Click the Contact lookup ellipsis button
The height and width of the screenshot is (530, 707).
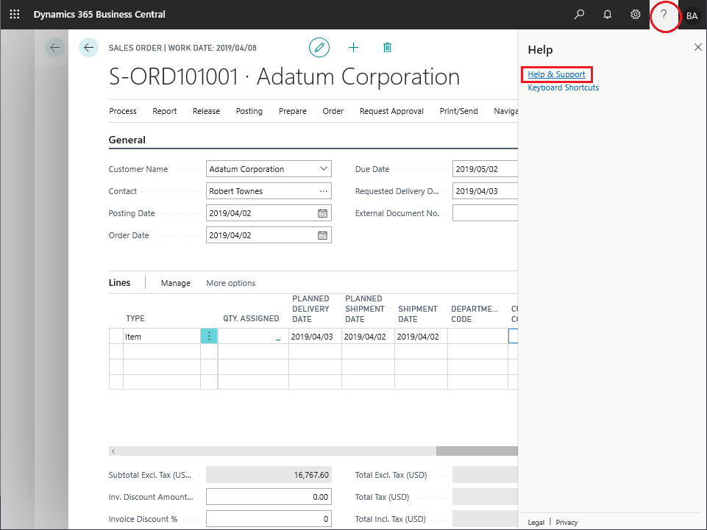click(323, 191)
